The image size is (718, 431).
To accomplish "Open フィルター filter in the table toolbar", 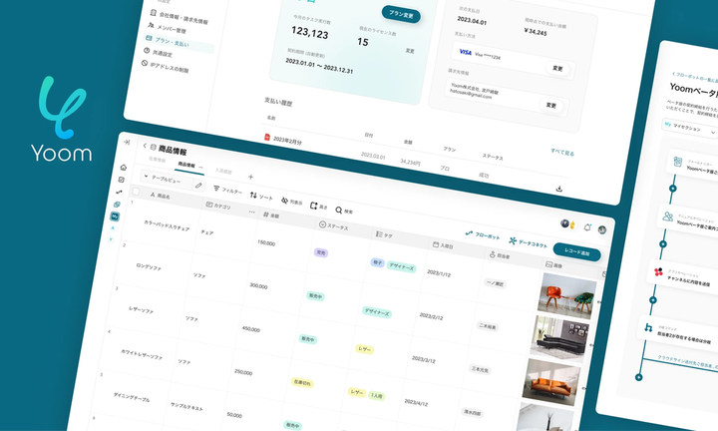I will (x=227, y=190).
